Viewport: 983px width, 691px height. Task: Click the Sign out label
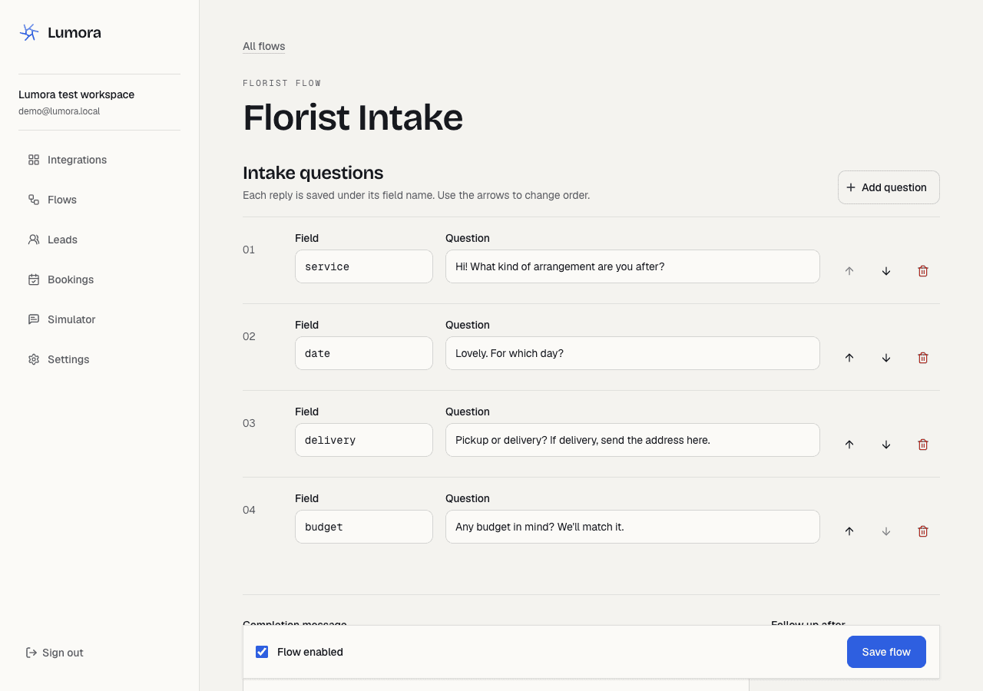pos(63,653)
